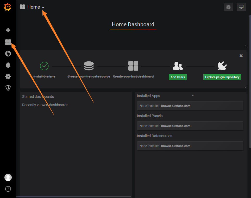The image size is (251, 198).
Task: Click Browse Grafana.com under Installed Datasources
Action: click(x=175, y=146)
